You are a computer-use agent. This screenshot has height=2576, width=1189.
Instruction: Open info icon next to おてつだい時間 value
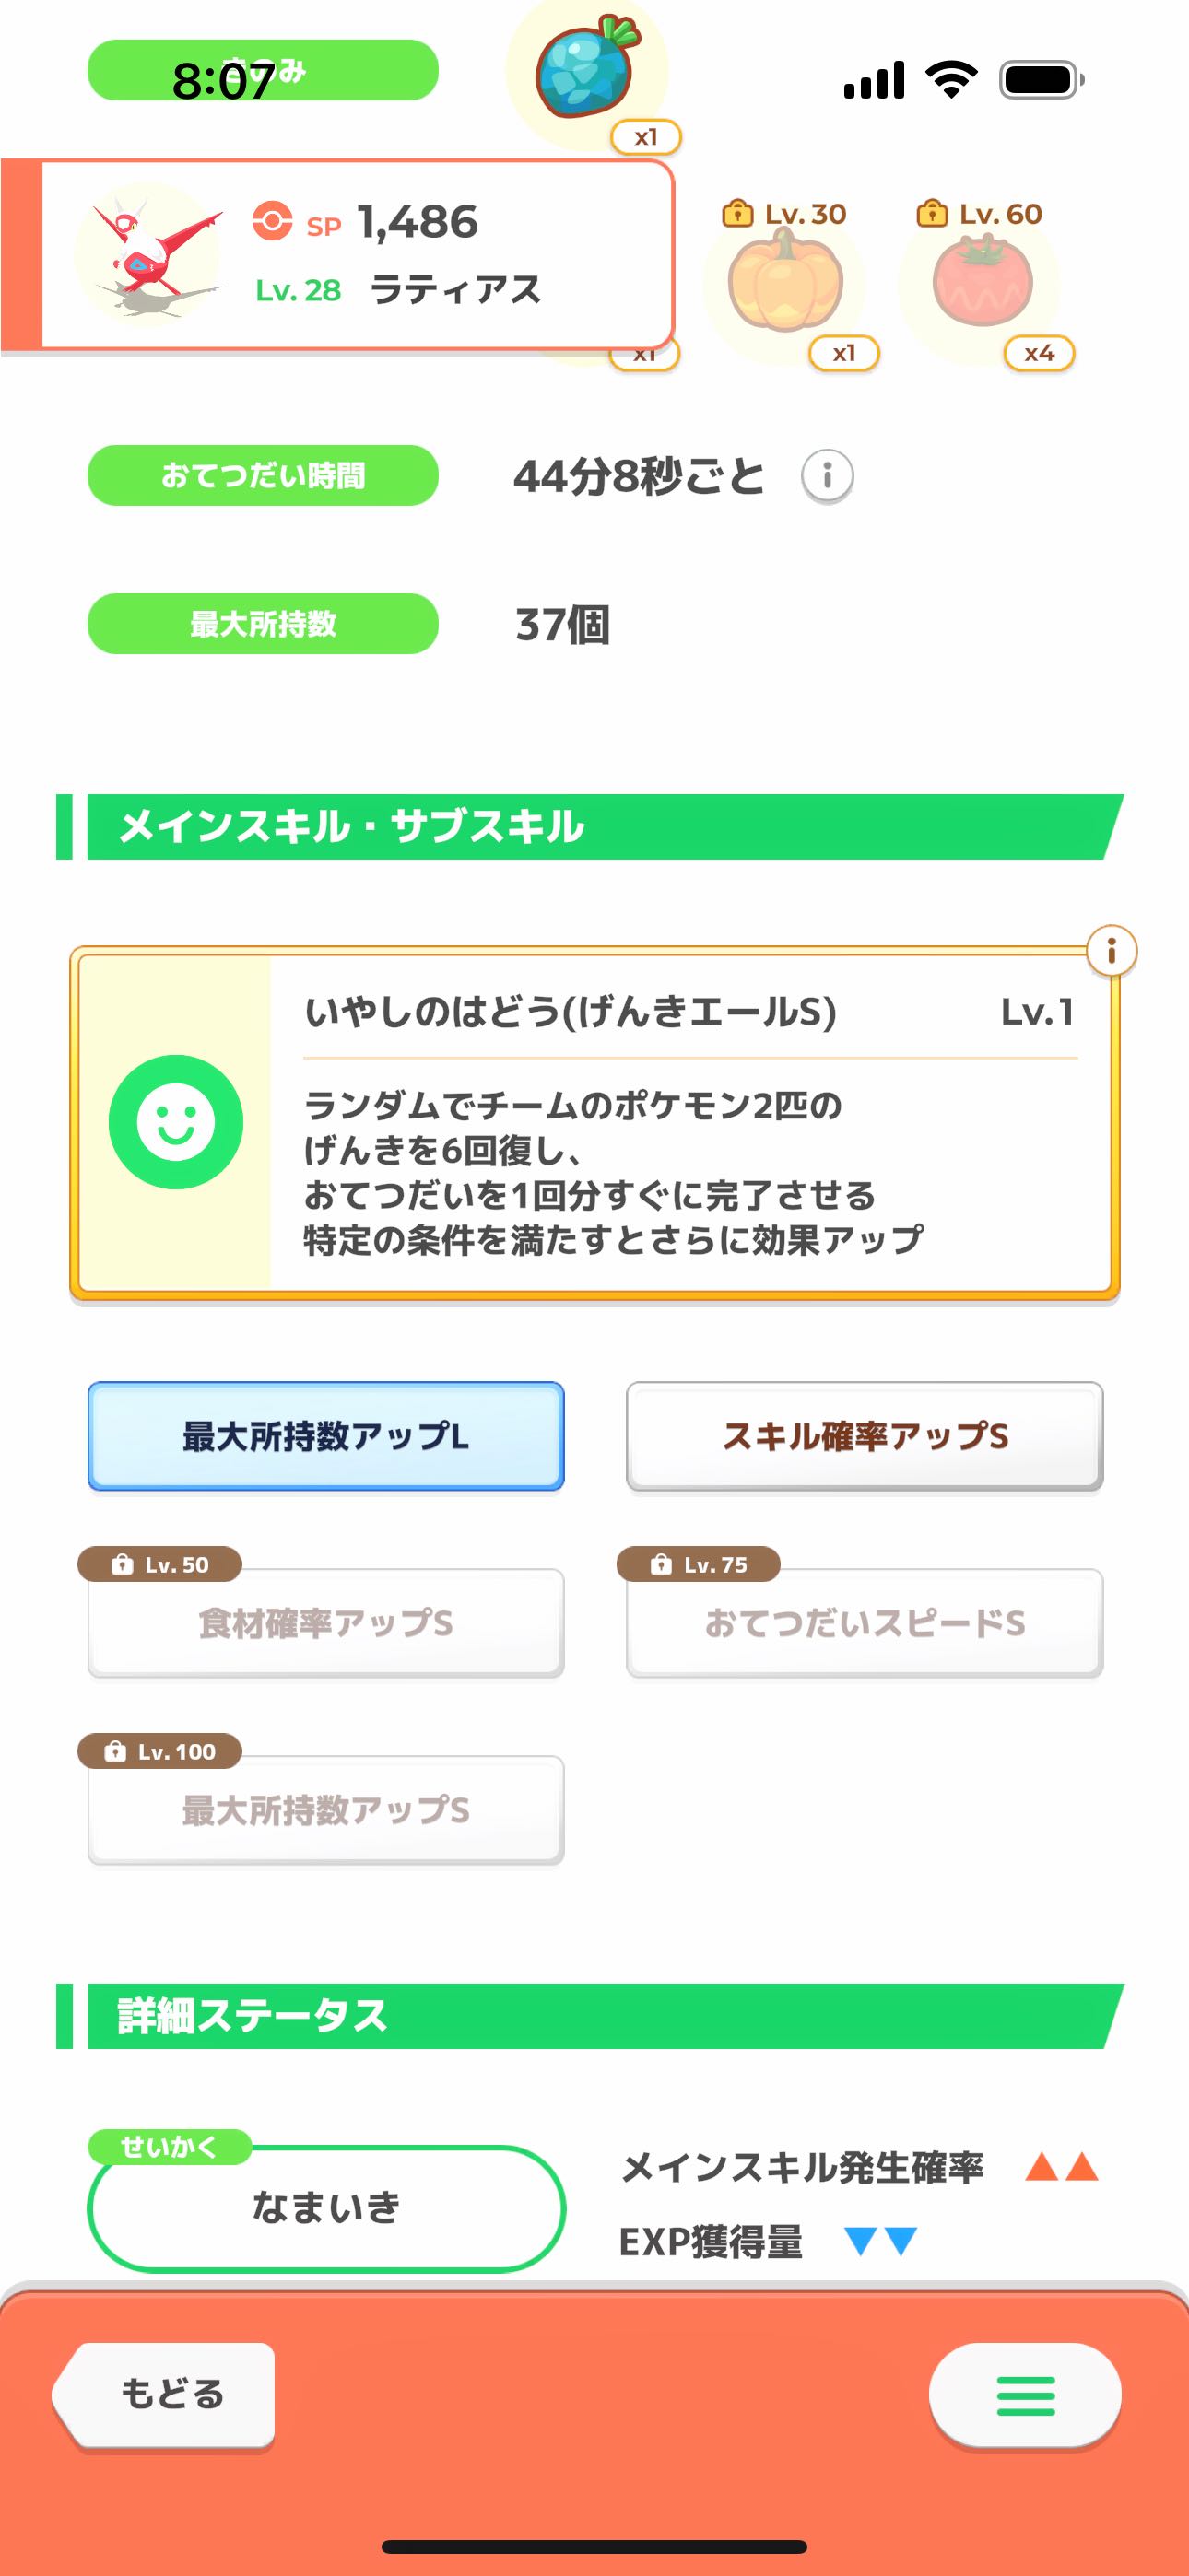pyautogui.click(x=827, y=476)
